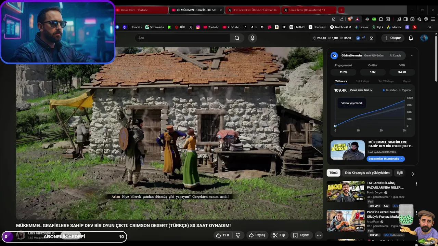The image size is (438, 246).
Task: Open the AI Coach tab
Action: [x=395, y=55]
